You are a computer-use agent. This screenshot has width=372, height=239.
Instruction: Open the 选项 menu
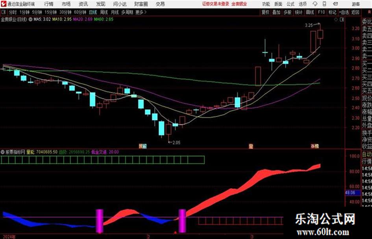coord(302,4)
